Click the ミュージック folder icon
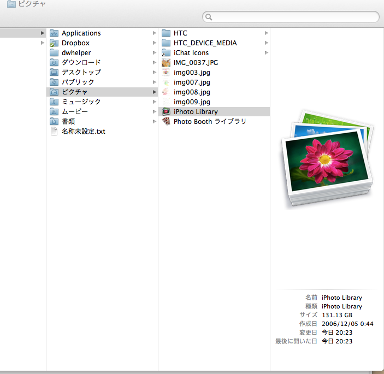This screenshot has height=374, width=384. (x=54, y=102)
